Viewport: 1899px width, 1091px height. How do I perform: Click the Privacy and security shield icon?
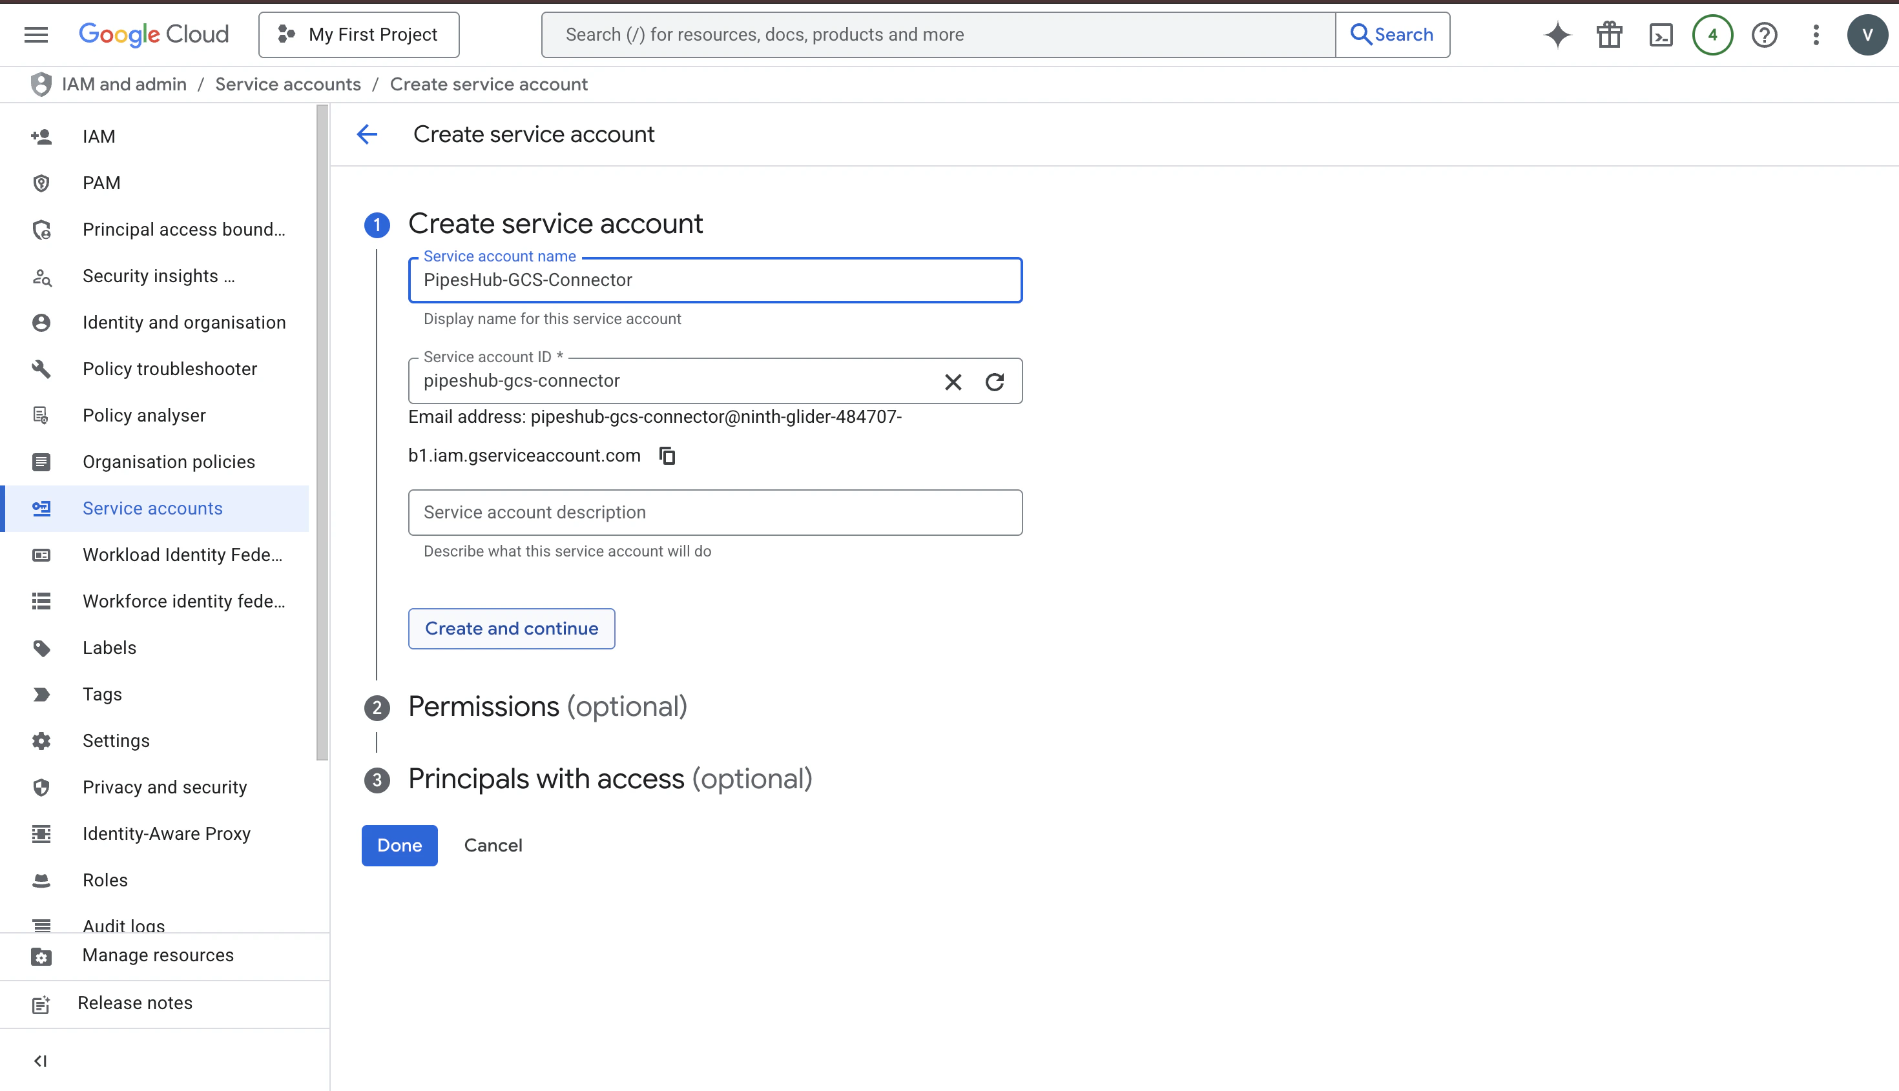point(41,787)
